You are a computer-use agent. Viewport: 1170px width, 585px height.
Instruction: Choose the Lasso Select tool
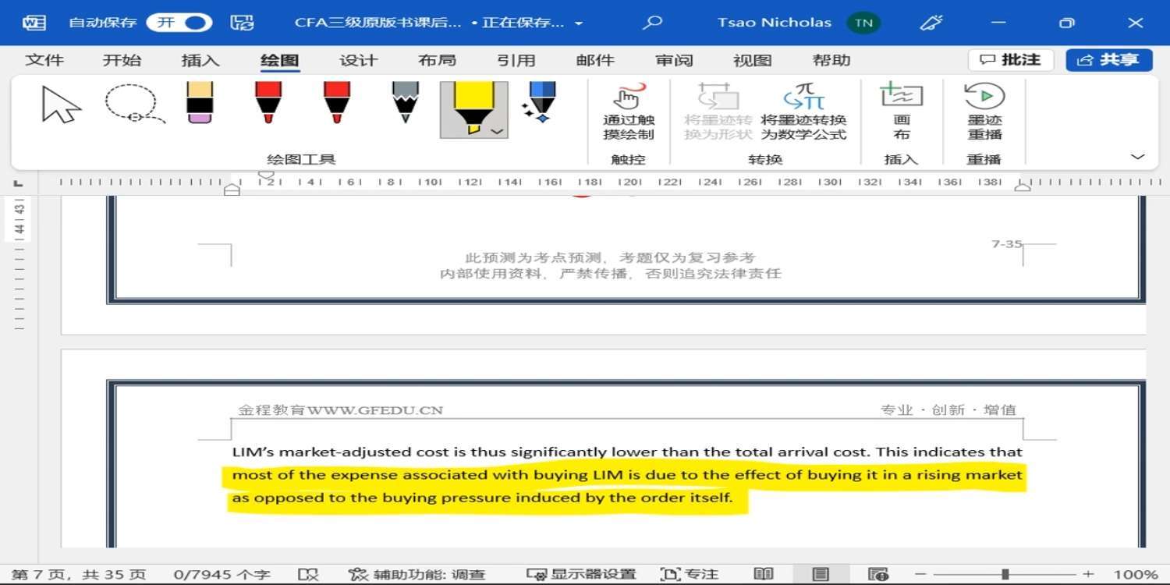[x=133, y=105]
